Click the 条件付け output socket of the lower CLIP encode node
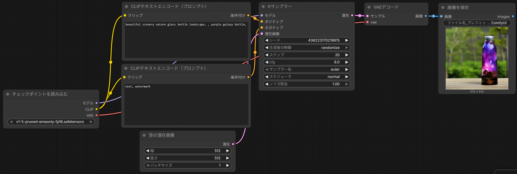Image resolution: width=517 pixels, height=174 pixels. coord(248,77)
